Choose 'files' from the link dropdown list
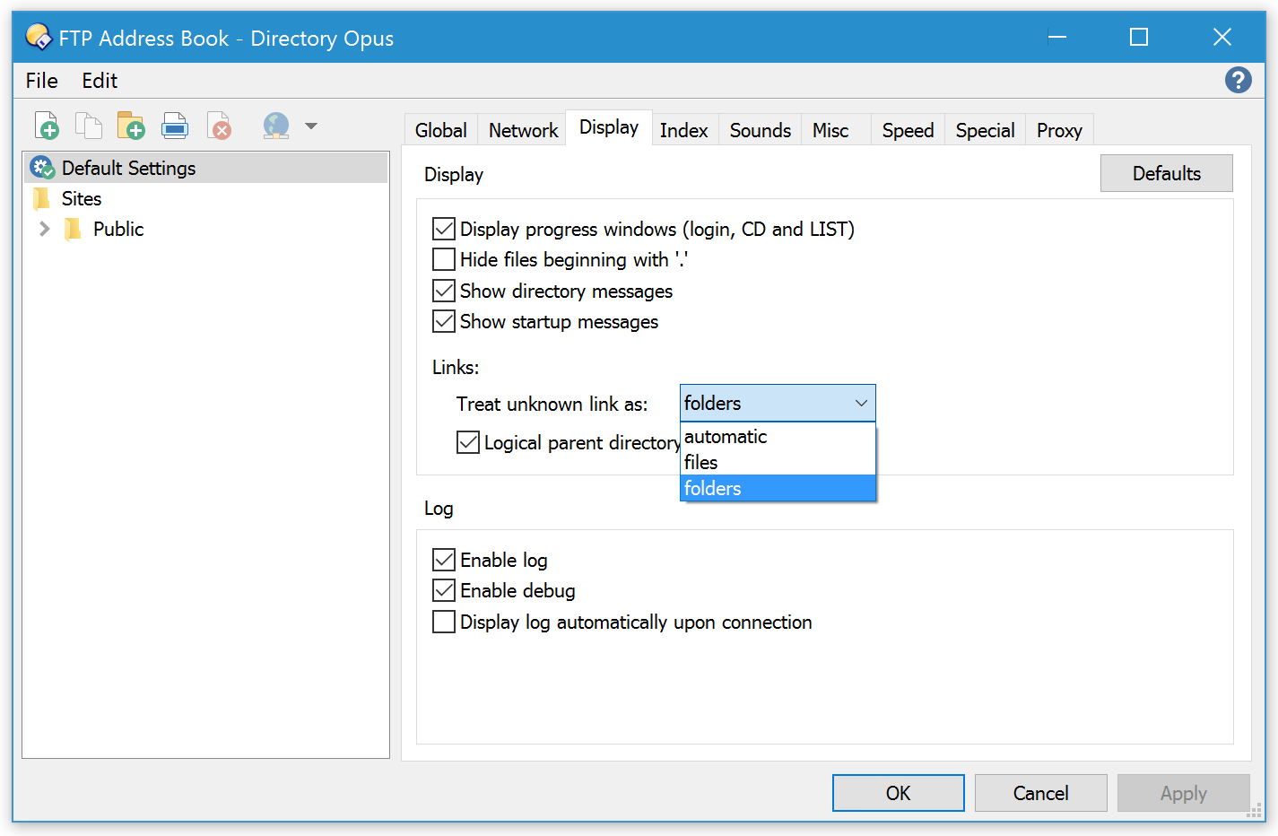 pyautogui.click(x=778, y=462)
